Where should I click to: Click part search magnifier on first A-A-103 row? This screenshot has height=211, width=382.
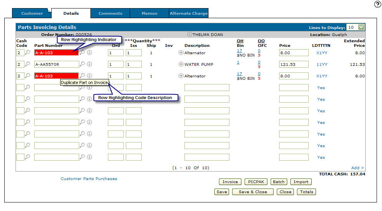82,53
